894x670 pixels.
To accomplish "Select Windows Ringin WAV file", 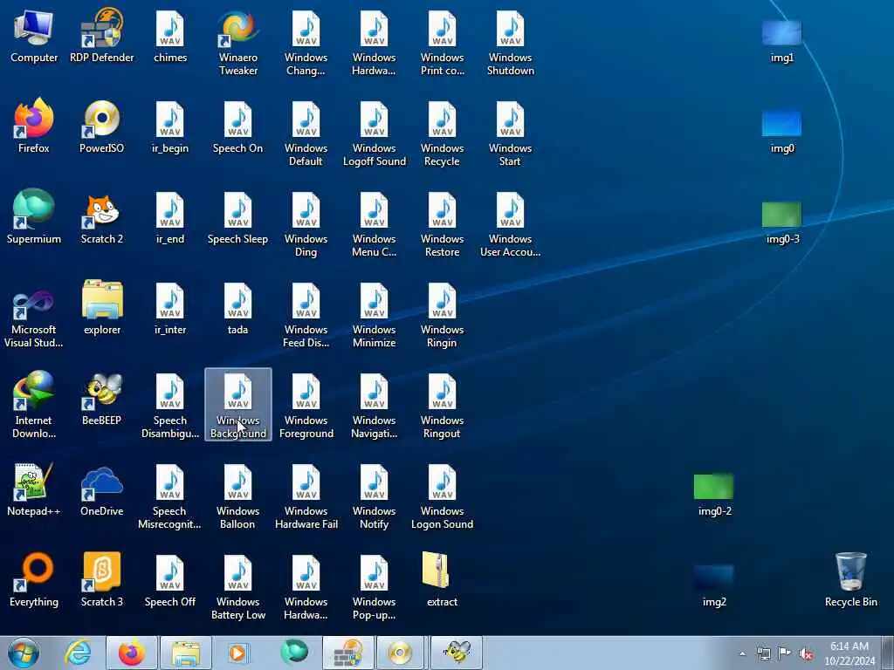I will point(442,315).
